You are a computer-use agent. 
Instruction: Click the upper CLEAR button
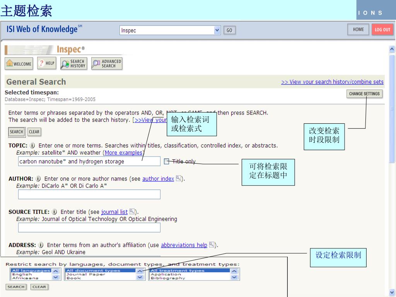pyautogui.click(x=34, y=132)
